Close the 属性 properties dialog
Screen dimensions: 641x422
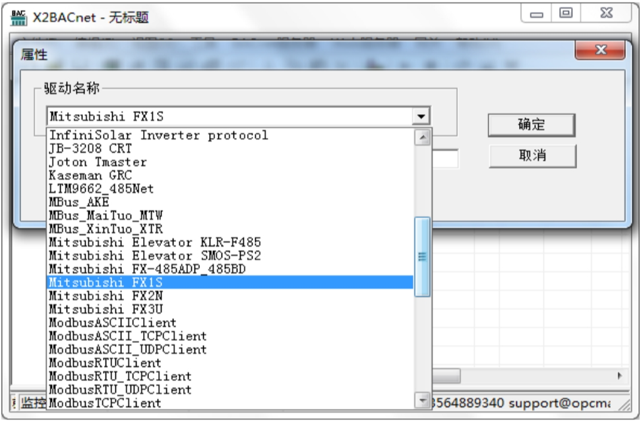tap(600, 50)
